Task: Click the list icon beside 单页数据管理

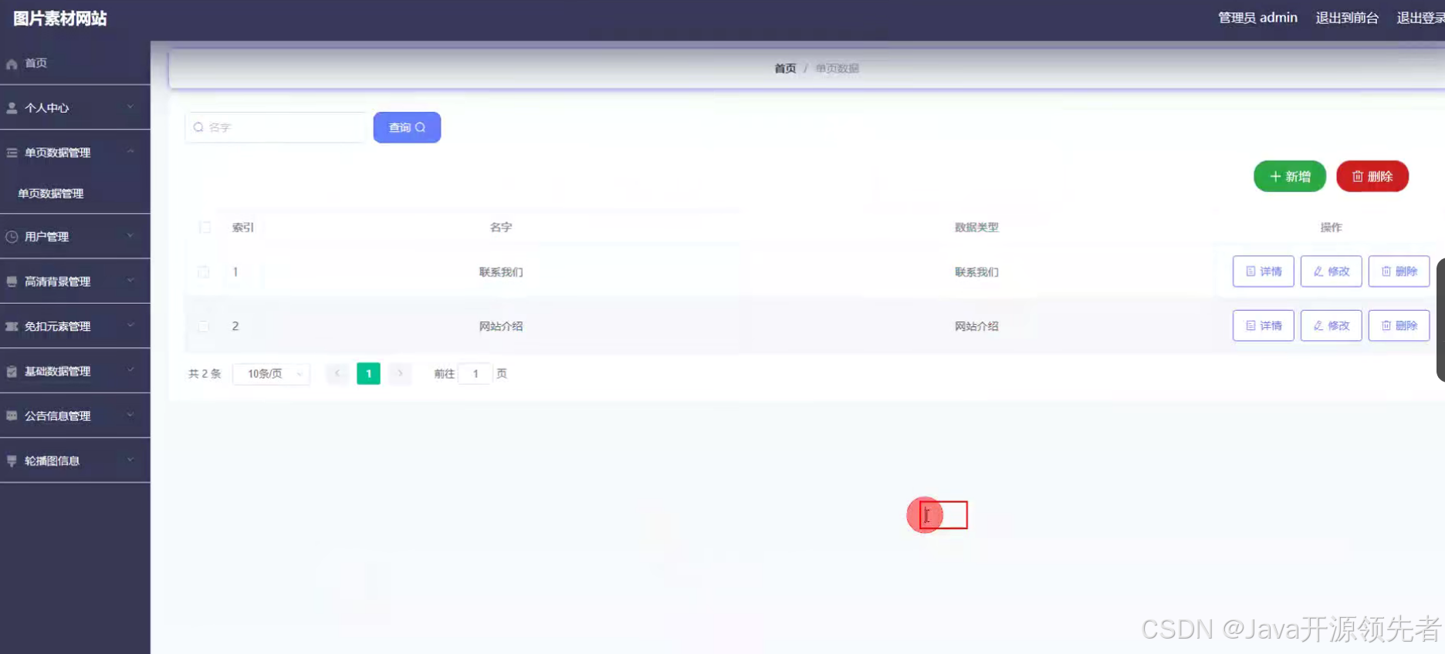Action: tap(12, 153)
